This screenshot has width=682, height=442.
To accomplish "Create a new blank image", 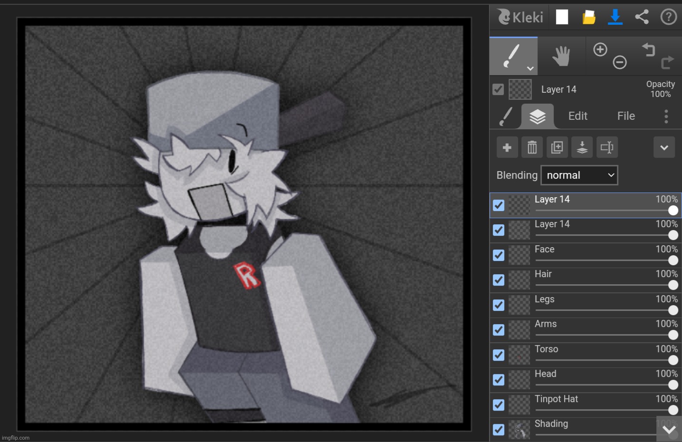I will point(562,17).
